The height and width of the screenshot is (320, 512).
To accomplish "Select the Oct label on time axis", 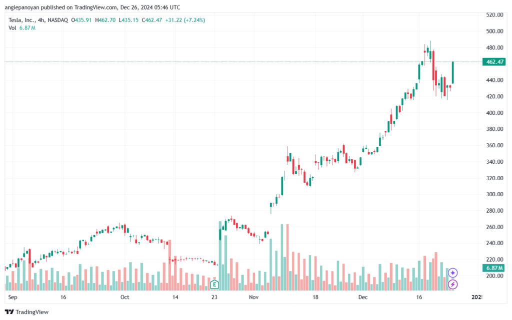I will coord(124,297).
